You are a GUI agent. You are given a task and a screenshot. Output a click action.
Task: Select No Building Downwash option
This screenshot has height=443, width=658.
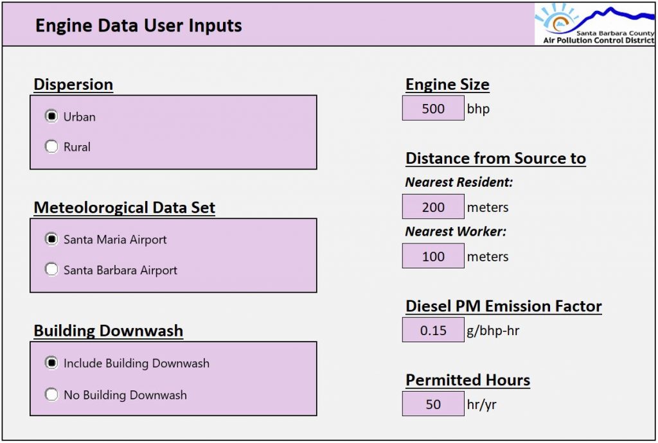51,395
